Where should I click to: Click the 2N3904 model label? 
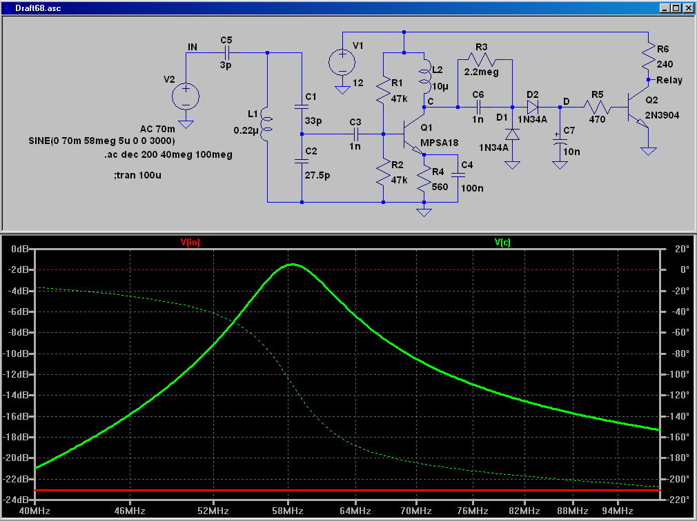(x=662, y=115)
